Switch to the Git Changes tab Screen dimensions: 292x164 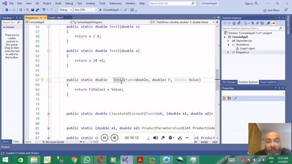[x=229, y=82]
